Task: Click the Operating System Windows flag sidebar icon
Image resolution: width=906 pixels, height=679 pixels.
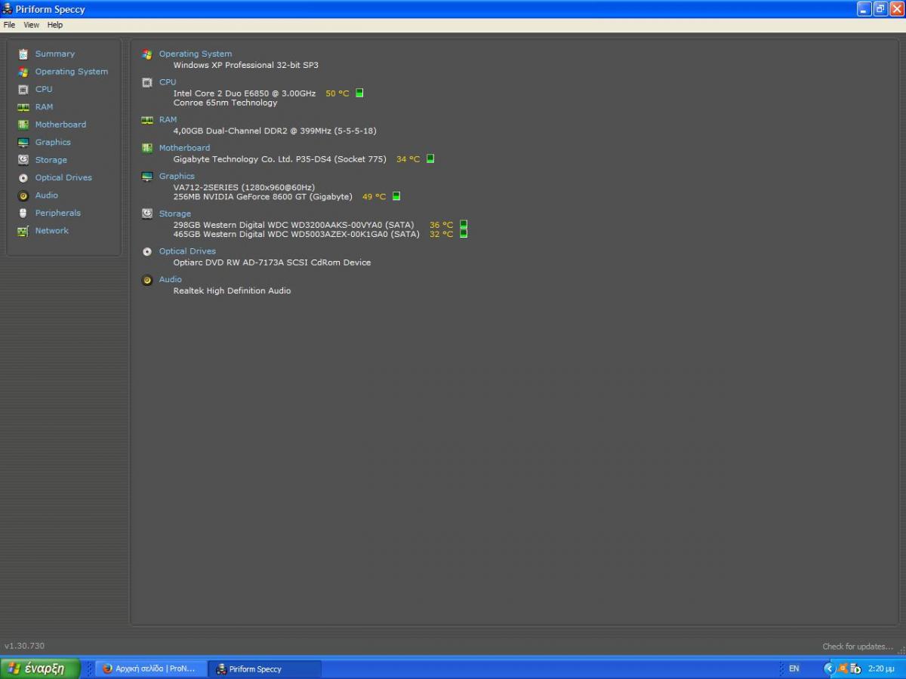Action: coord(23,72)
